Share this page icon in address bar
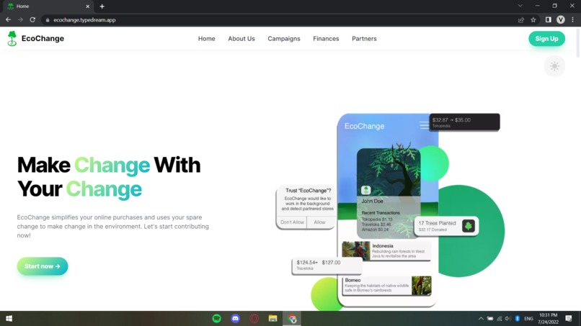 coord(521,20)
